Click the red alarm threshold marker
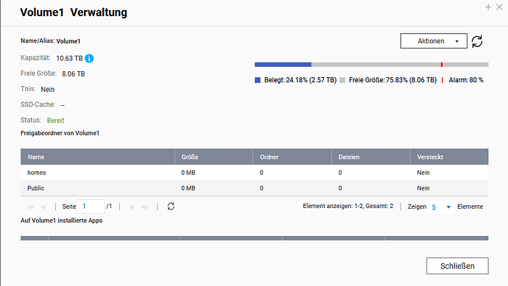Viewport: 508px width, 286px height. coord(442,65)
